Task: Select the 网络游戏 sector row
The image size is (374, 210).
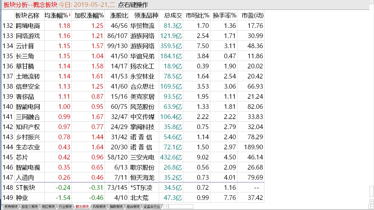Action: click(133, 36)
